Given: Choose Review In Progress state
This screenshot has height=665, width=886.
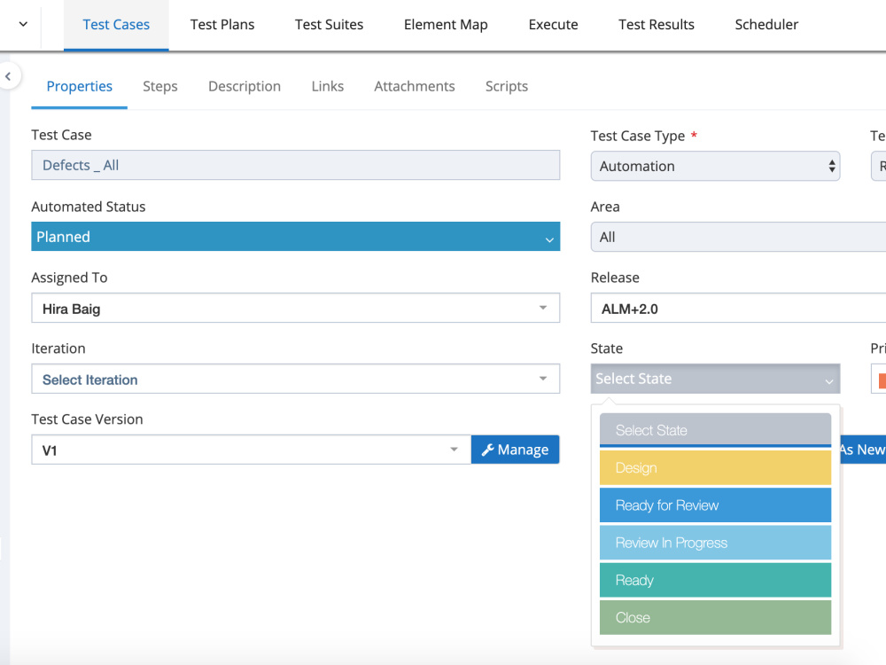Looking at the screenshot, I should click(x=715, y=543).
